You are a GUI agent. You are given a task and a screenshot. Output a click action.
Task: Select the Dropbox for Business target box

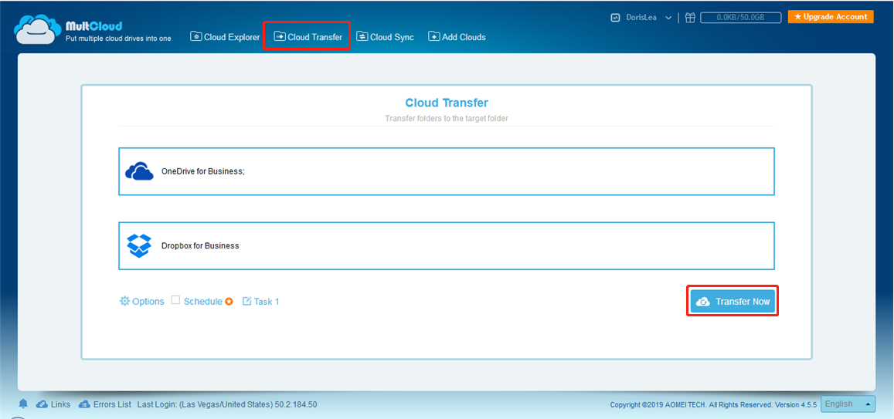pyautogui.click(x=447, y=246)
